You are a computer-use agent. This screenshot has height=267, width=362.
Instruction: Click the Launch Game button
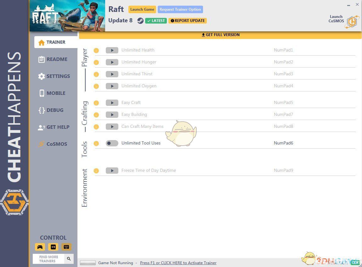142,9
